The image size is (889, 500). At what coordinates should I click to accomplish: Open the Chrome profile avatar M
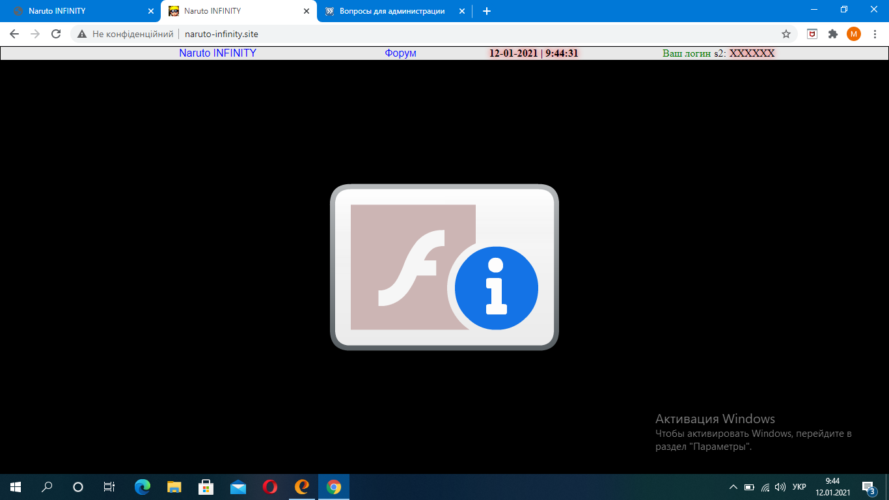point(853,34)
